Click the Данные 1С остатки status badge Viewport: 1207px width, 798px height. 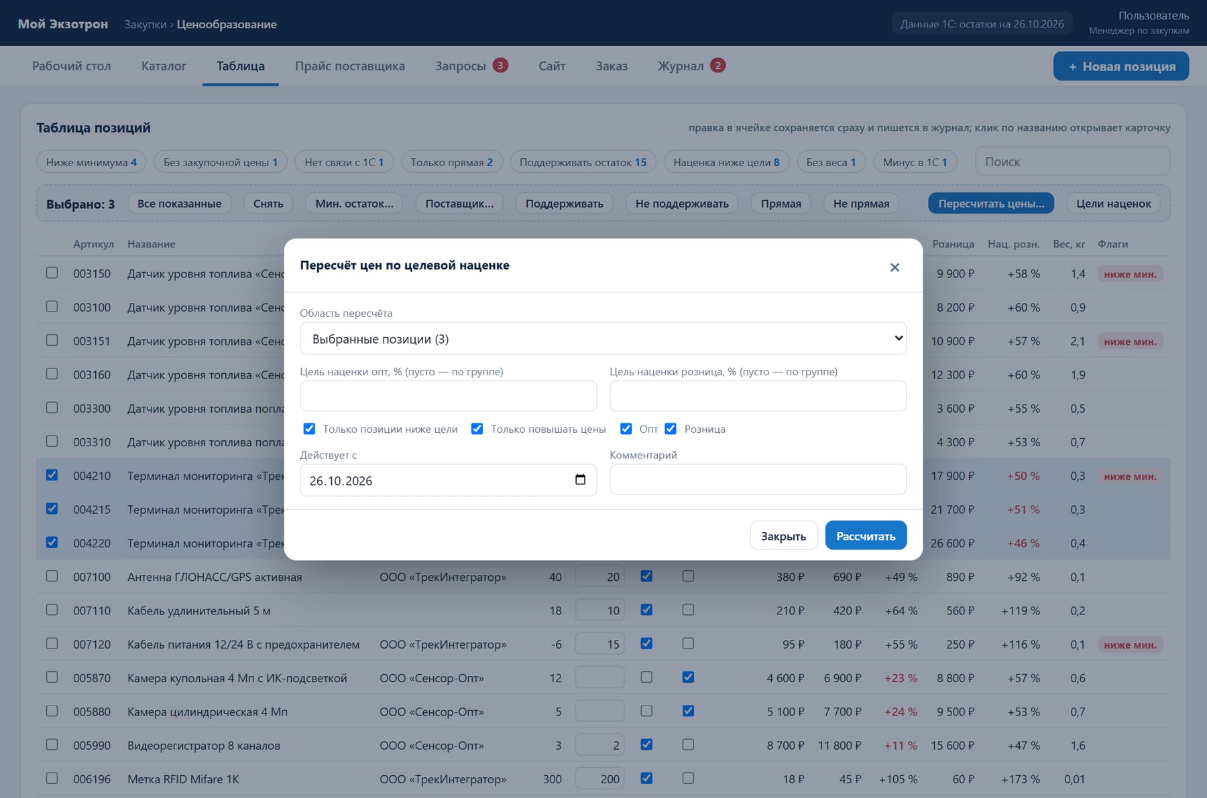point(982,23)
